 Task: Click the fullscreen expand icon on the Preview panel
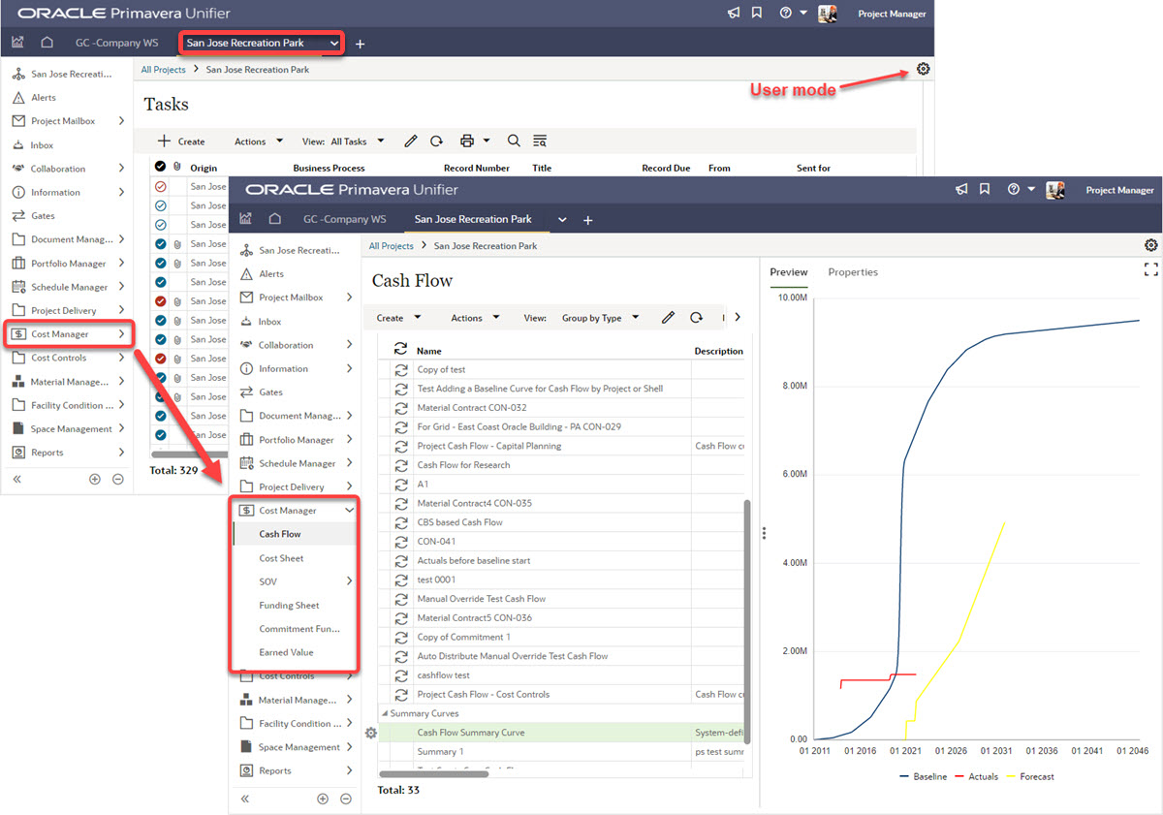click(x=1150, y=269)
